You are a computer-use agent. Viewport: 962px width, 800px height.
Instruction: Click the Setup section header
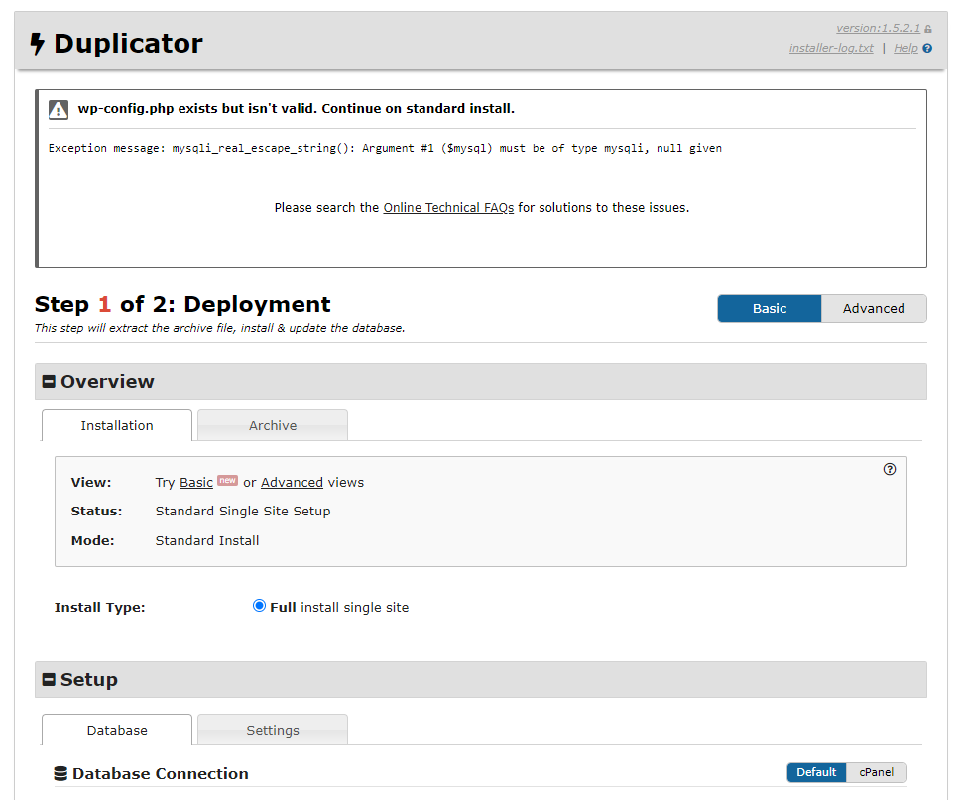(x=480, y=679)
